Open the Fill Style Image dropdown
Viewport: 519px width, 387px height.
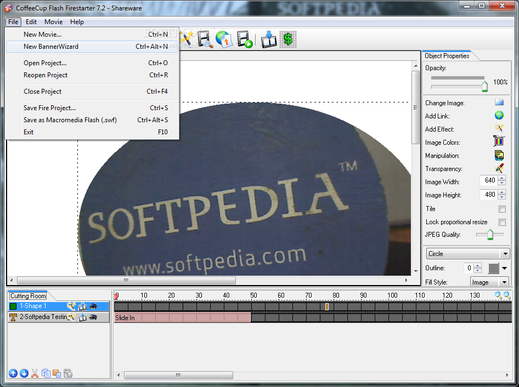point(489,282)
